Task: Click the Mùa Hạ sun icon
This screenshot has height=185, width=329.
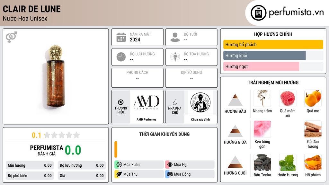Action: click(x=170, y=165)
